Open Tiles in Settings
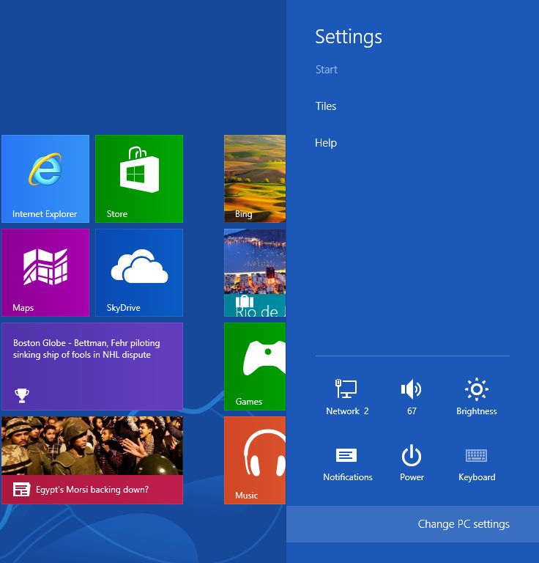The height and width of the screenshot is (563, 539). (x=326, y=106)
